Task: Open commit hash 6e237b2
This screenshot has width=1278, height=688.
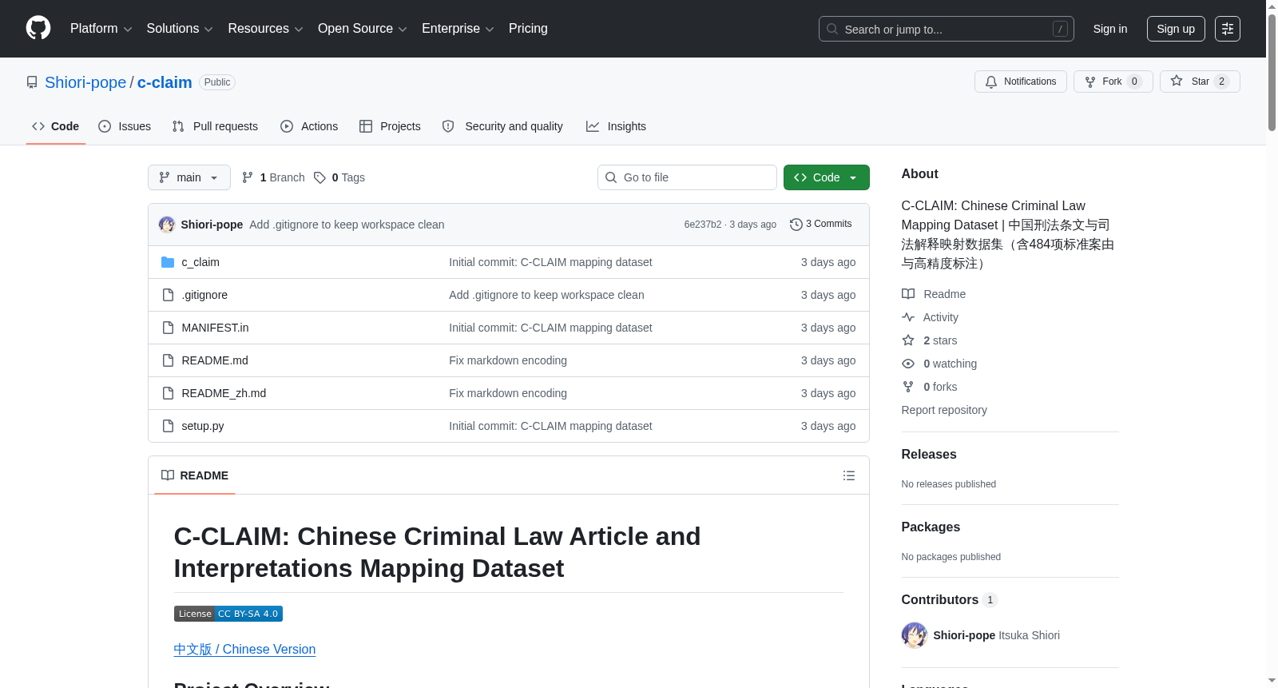Action: pos(702,225)
